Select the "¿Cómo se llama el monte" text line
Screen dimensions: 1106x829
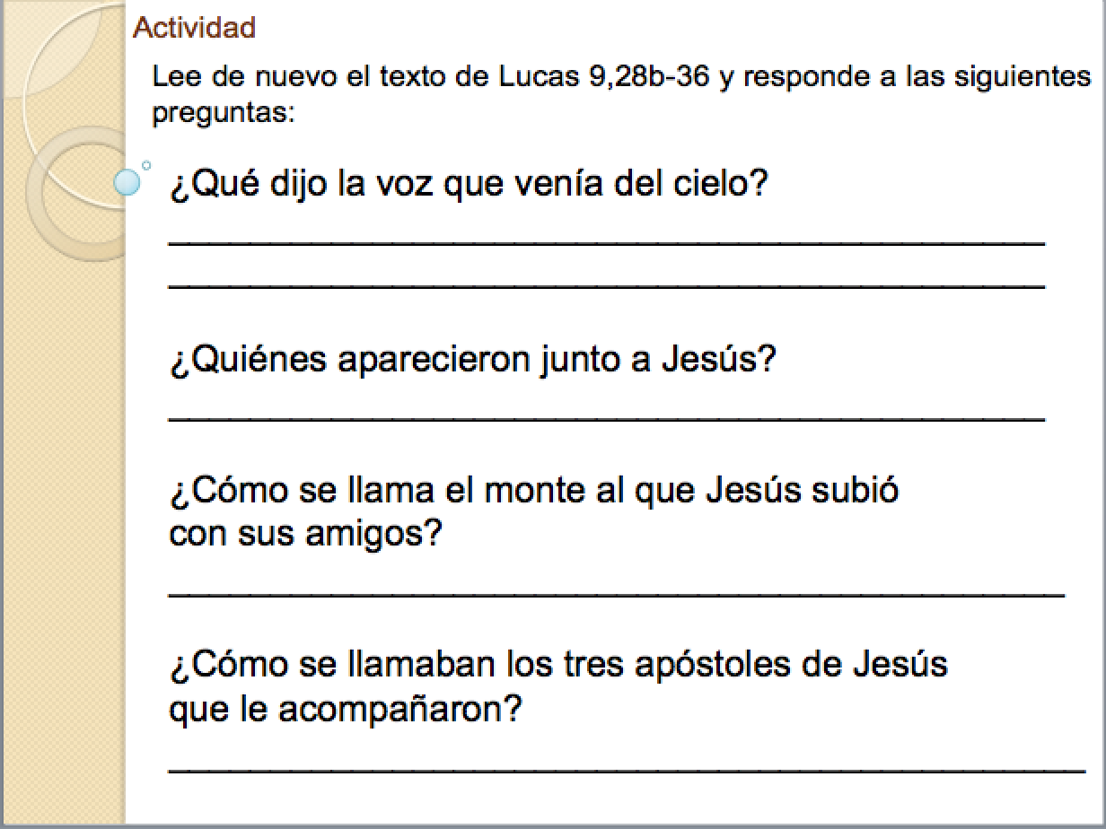pos(534,491)
